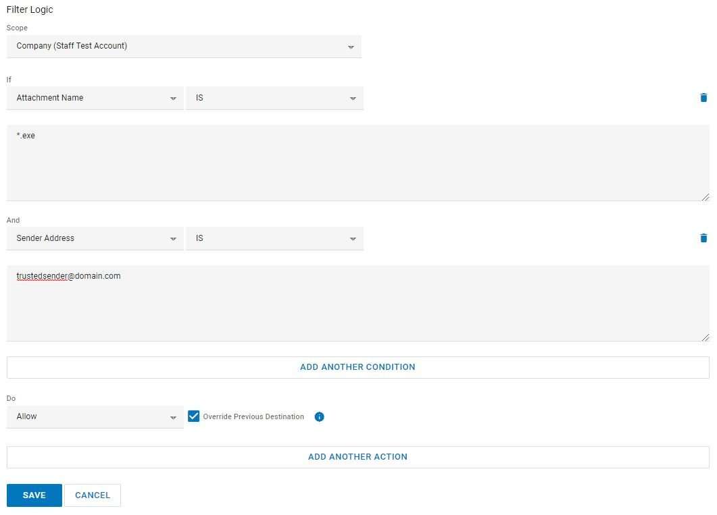Grab resize handle of the *.exe text area
Image resolution: width=717 pixels, height=515 pixels.
[706, 197]
